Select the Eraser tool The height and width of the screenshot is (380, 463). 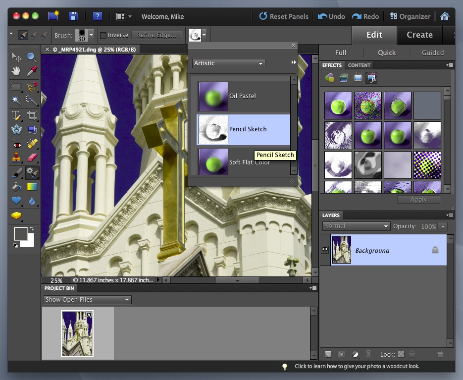point(32,158)
